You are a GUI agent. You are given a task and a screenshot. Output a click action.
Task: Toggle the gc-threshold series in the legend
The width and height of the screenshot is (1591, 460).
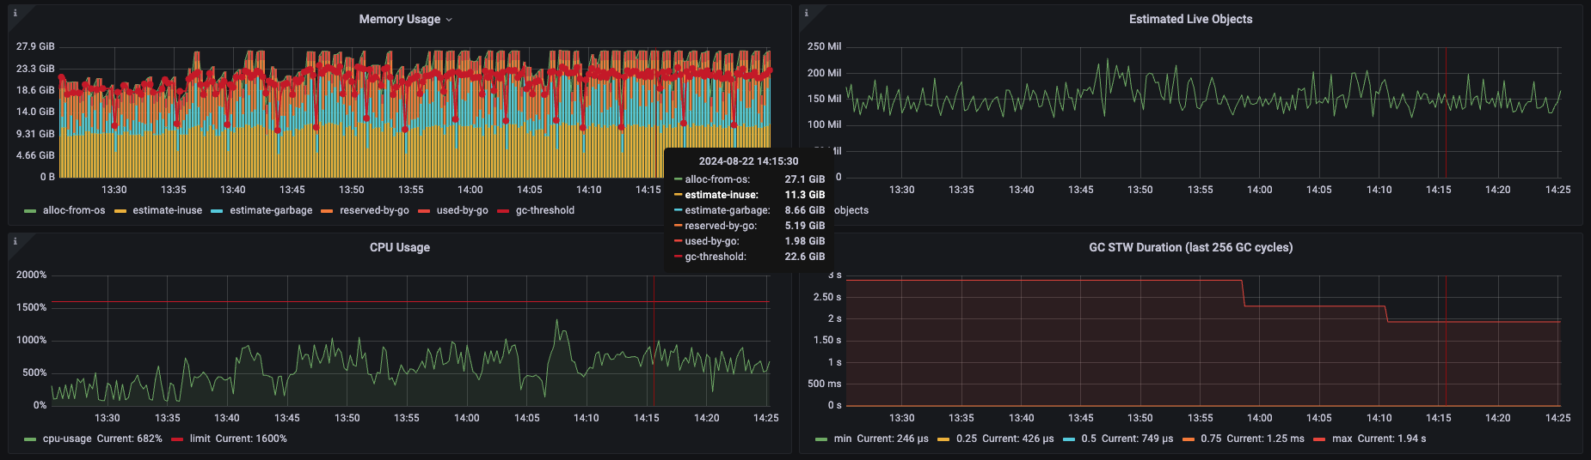(544, 210)
